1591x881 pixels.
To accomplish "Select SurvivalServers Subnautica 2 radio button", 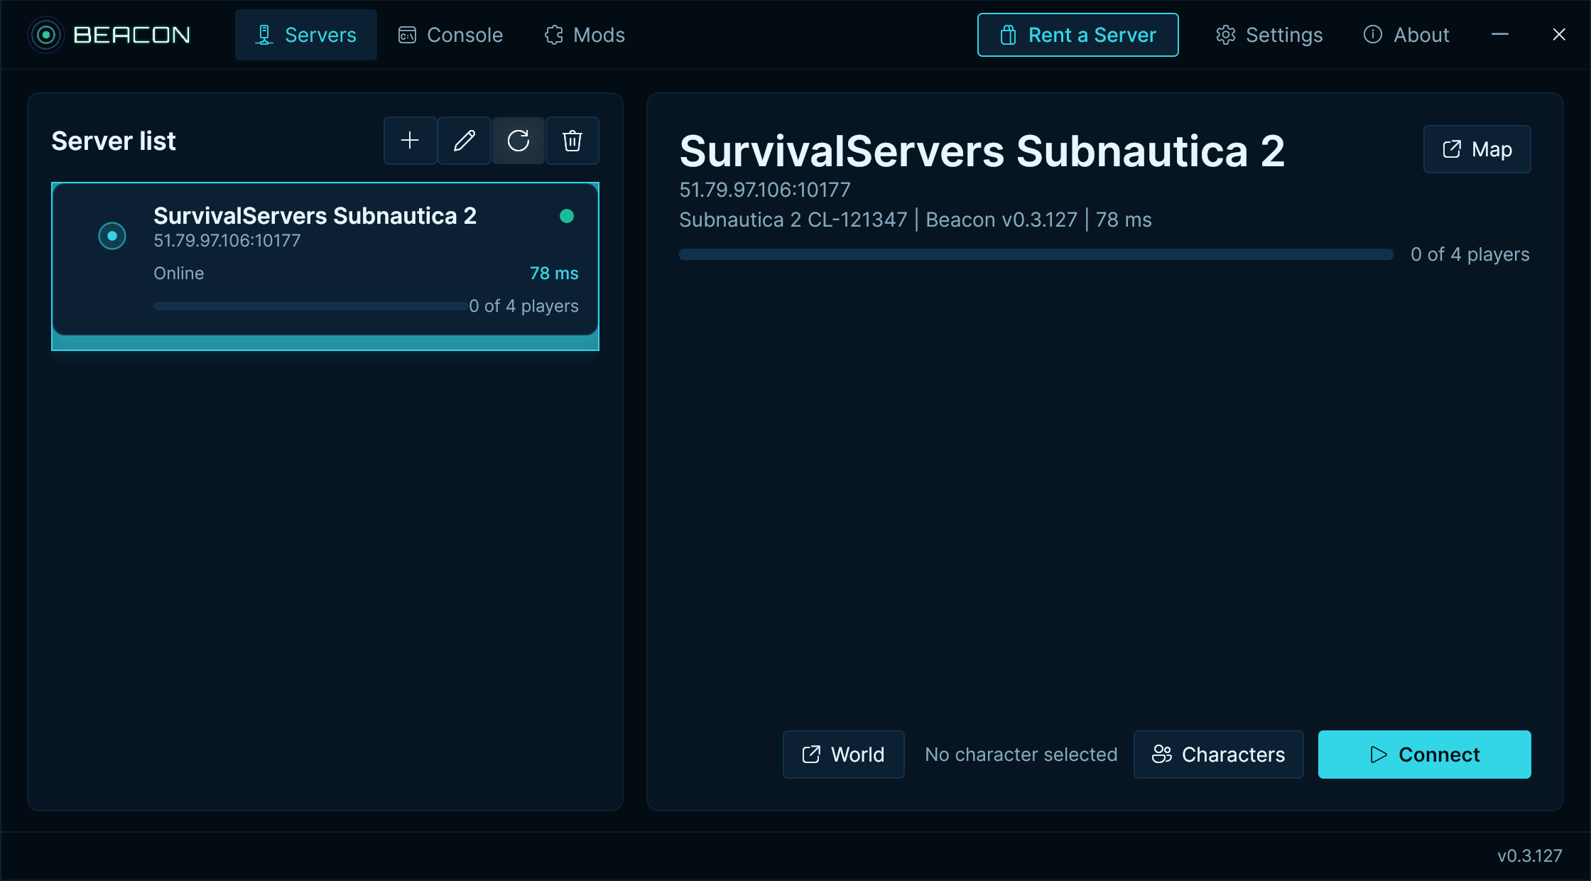I will coord(112,236).
